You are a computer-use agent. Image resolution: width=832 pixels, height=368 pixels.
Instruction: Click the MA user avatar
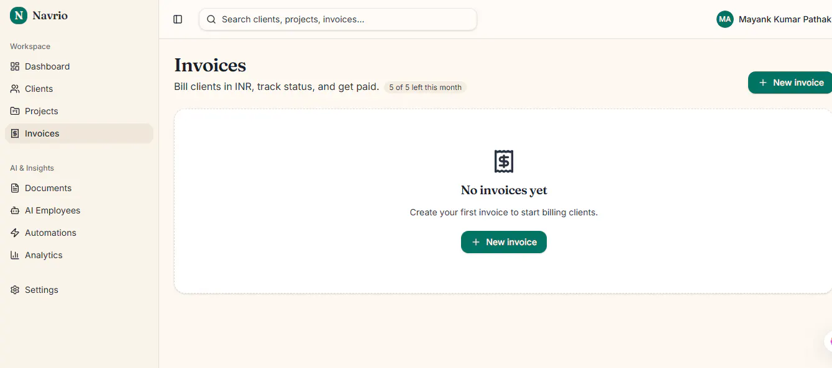click(725, 19)
